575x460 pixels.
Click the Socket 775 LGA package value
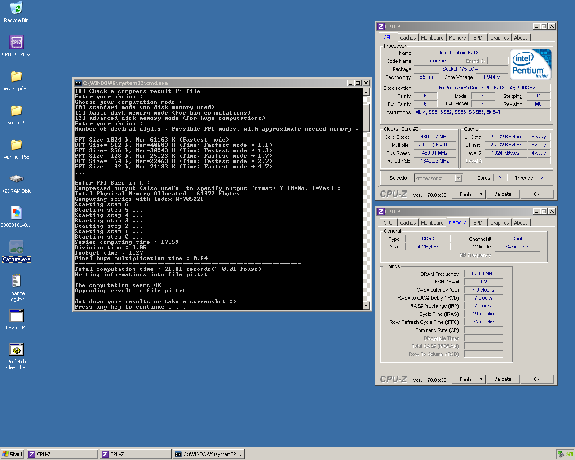460,69
